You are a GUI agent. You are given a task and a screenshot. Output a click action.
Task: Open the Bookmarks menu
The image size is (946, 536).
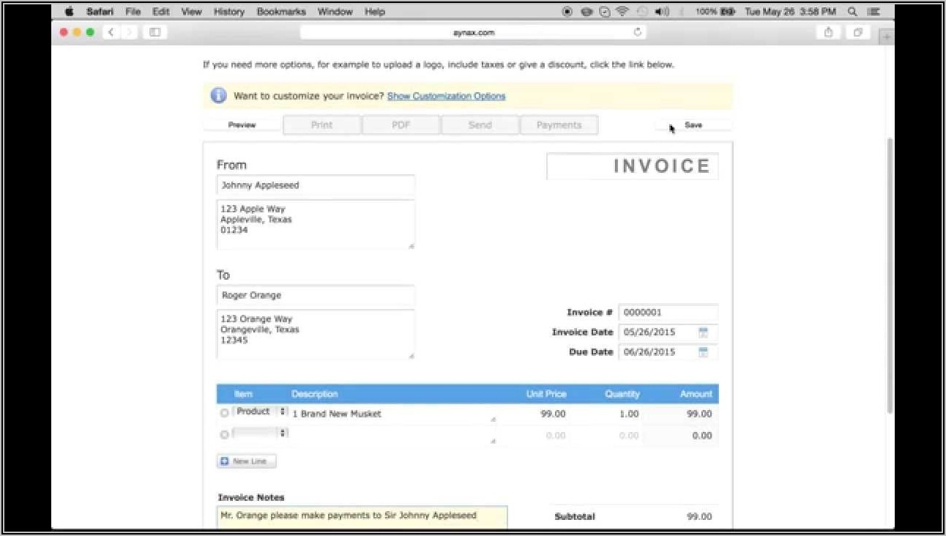[280, 12]
